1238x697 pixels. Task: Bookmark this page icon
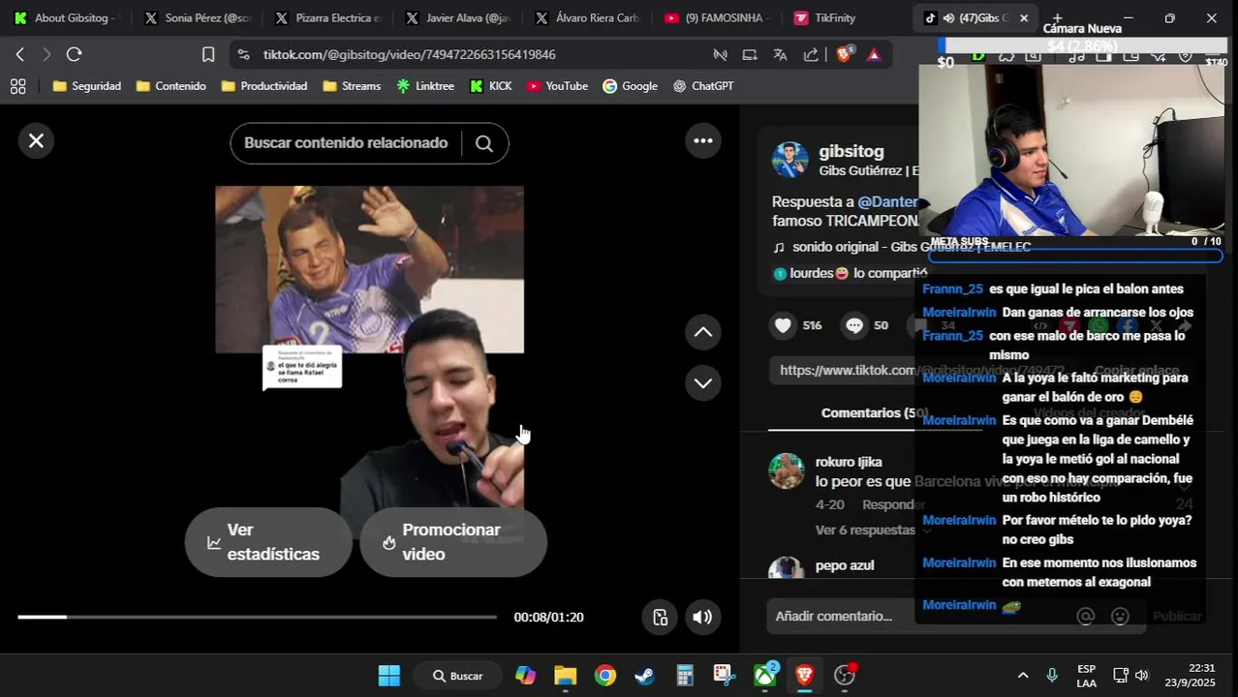pos(207,54)
